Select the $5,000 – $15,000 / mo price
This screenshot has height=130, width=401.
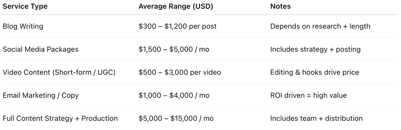click(x=176, y=118)
